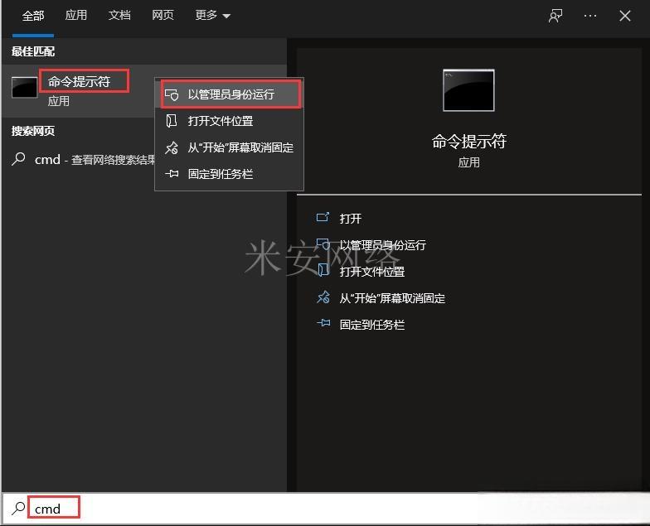Click shield icon in context menu

click(172, 94)
